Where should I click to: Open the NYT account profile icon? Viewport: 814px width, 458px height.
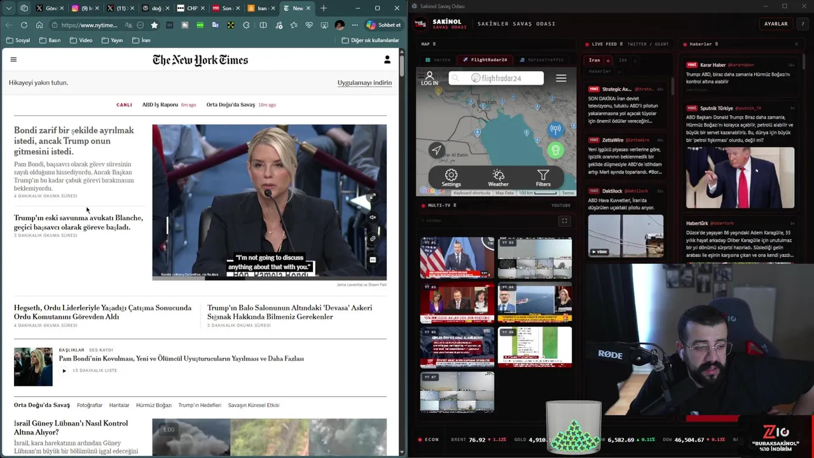coord(387,60)
